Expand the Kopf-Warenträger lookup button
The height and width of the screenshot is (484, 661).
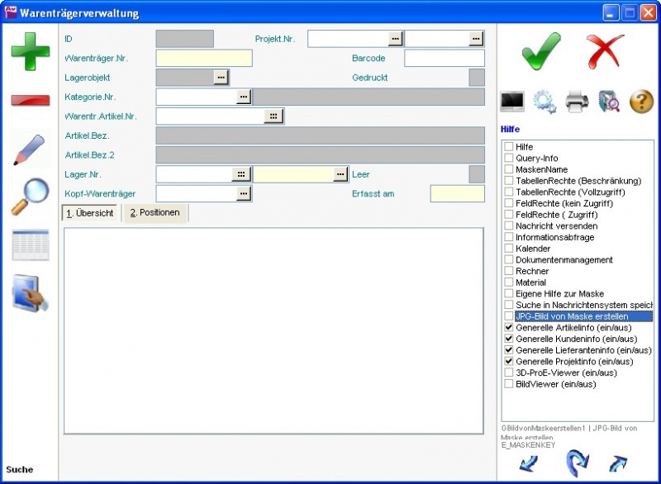click(x=243, y=193)
